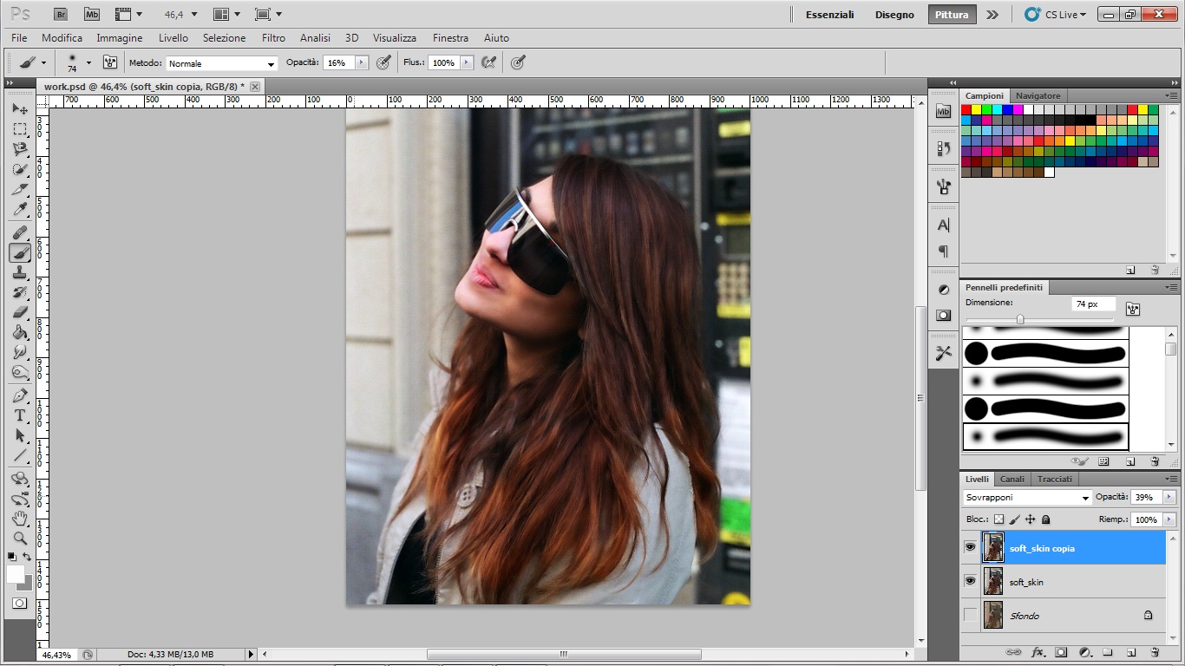Open the layer Opacità slider arrow

click(1169, 497)
